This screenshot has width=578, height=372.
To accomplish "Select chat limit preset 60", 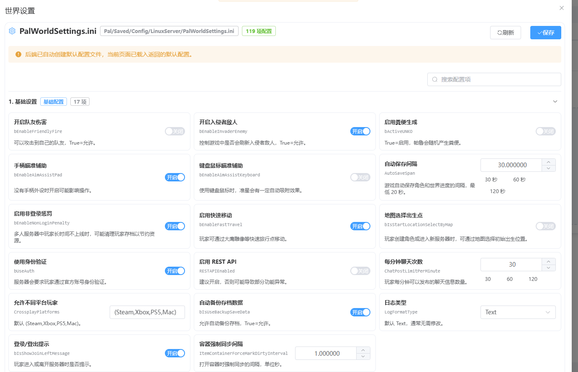I will (x=509, y=279).
